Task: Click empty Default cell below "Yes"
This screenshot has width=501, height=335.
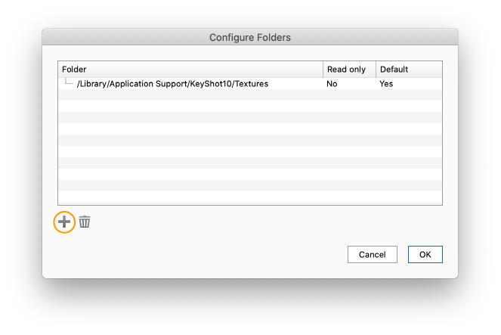Action: (x=408, y=95)
